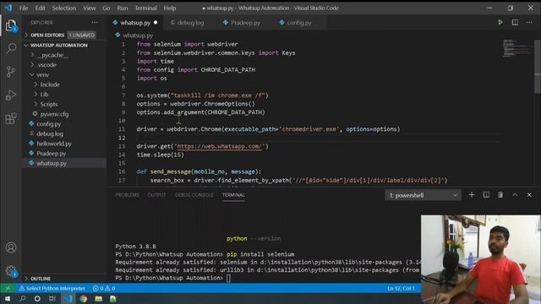
Task: Click remote window indicator in status bar
Action: coord(8,288)
